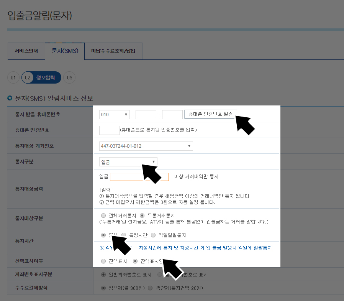Switch to the 문자(SMS) tab

click(x=65, y=51)
